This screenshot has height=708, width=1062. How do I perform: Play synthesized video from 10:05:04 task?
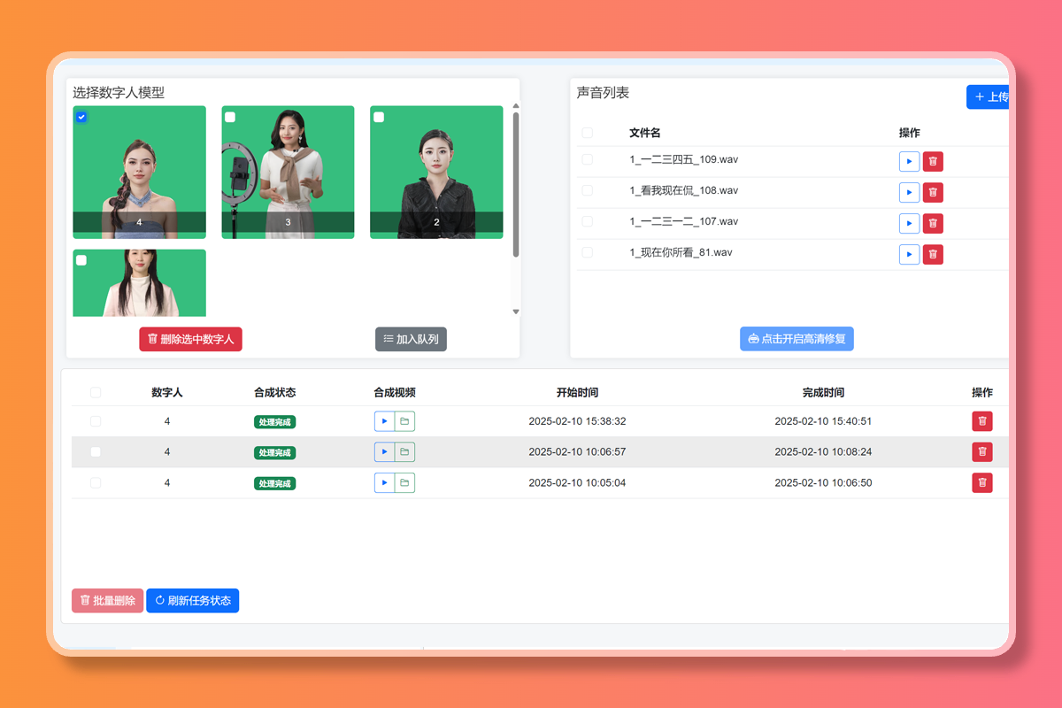(384, 483)
